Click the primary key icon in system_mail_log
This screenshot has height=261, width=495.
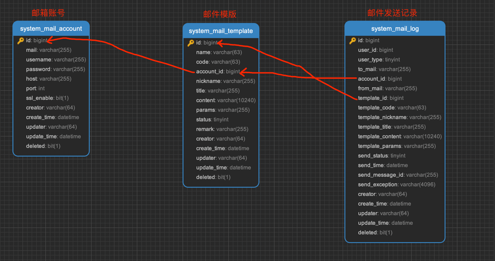coord(352,41)
